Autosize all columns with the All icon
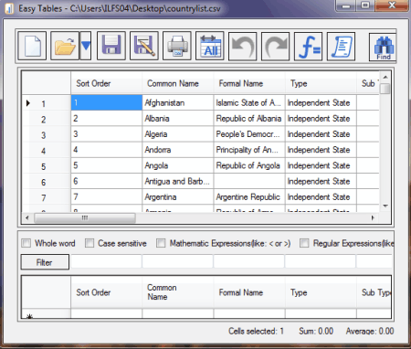The image size is (411, 349). coord(210,46)
